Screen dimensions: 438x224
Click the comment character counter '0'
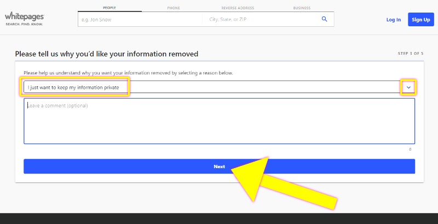(410, 150)
